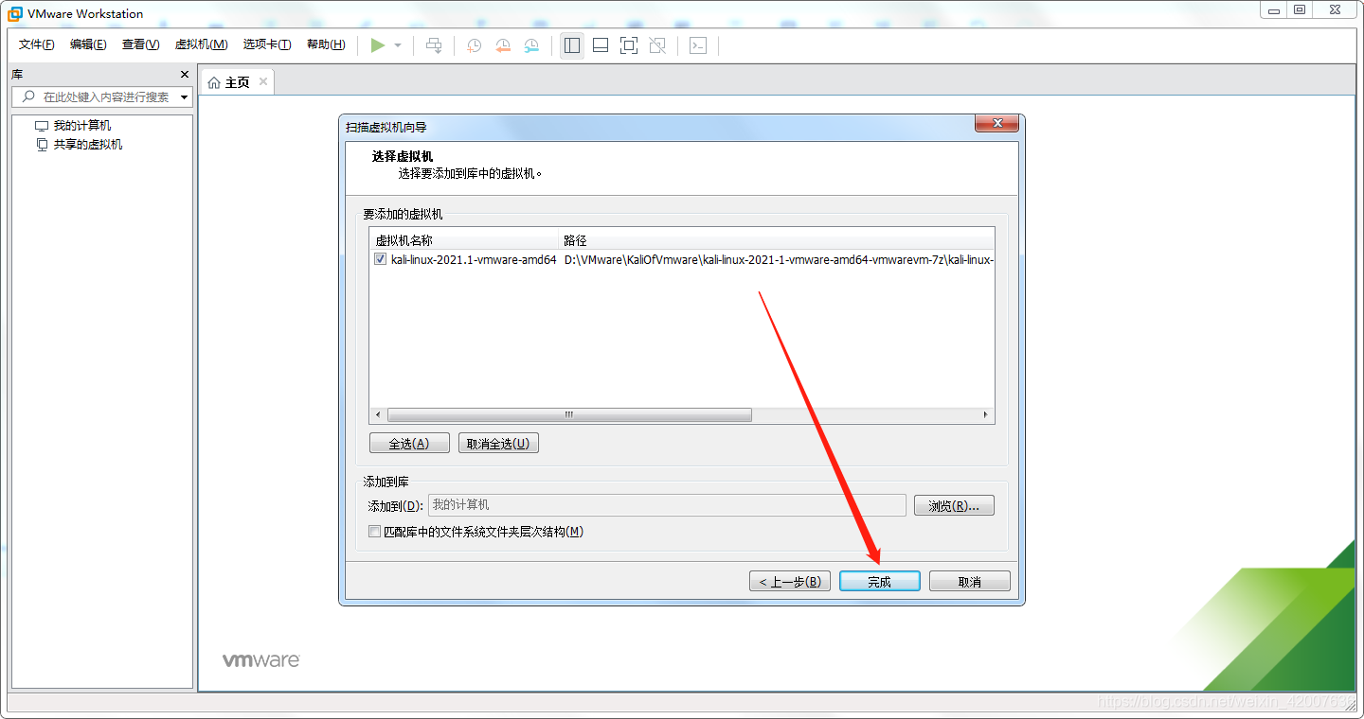Viewport: 1364px width, 719px height.
Task: Click the 取消全选(U) button
Action: pyautogui.click(x=498, y=443)
